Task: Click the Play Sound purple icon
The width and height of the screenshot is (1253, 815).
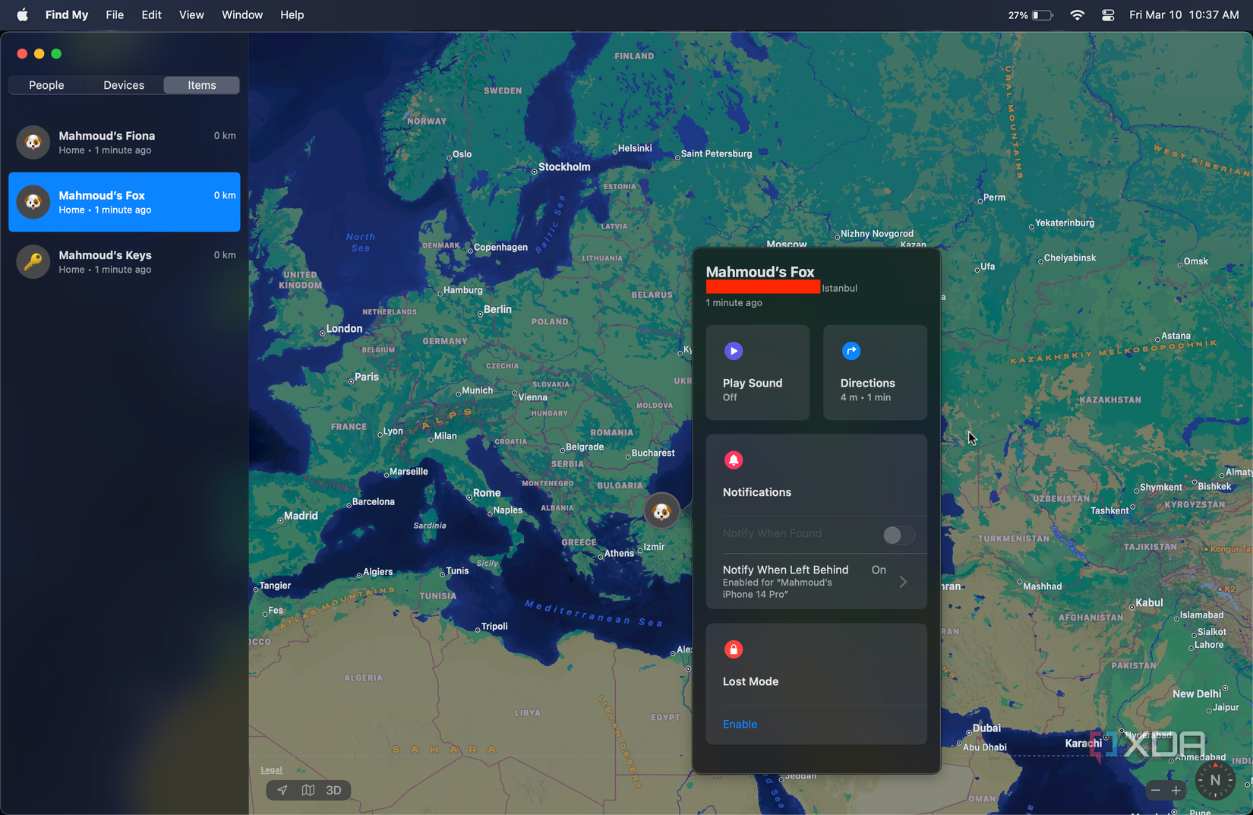Action: (x=733, y=351)
